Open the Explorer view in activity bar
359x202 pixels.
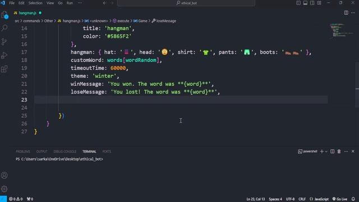4,15
